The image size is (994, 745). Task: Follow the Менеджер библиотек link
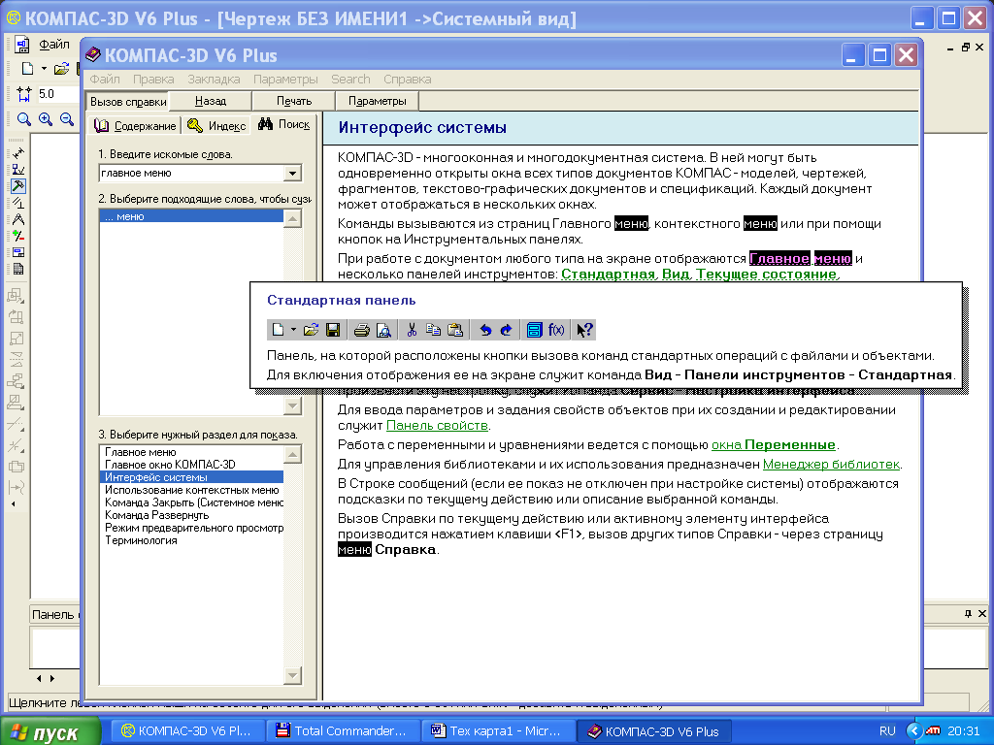click(831, 465)
